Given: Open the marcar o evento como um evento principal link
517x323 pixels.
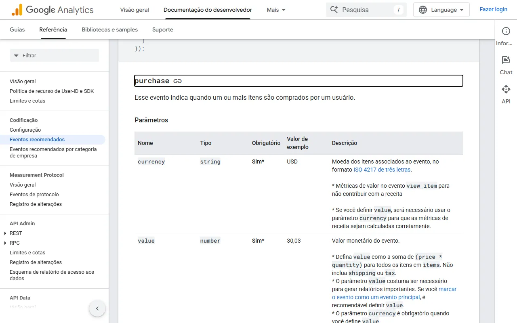Looking at the screenshot, I should point(394,293).
